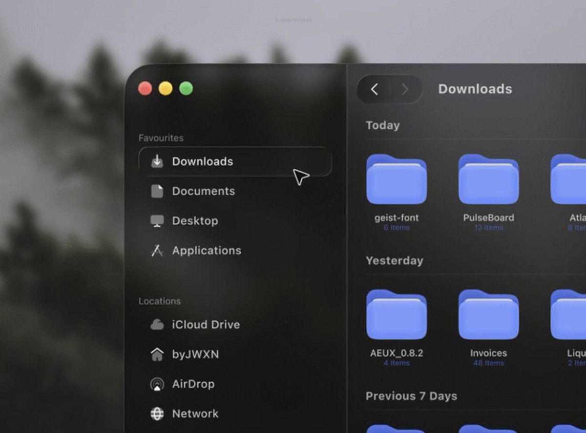Open the PulseBoard folder
The height and width of the screenshot is (433, 586).
click(x=488, y=179)
